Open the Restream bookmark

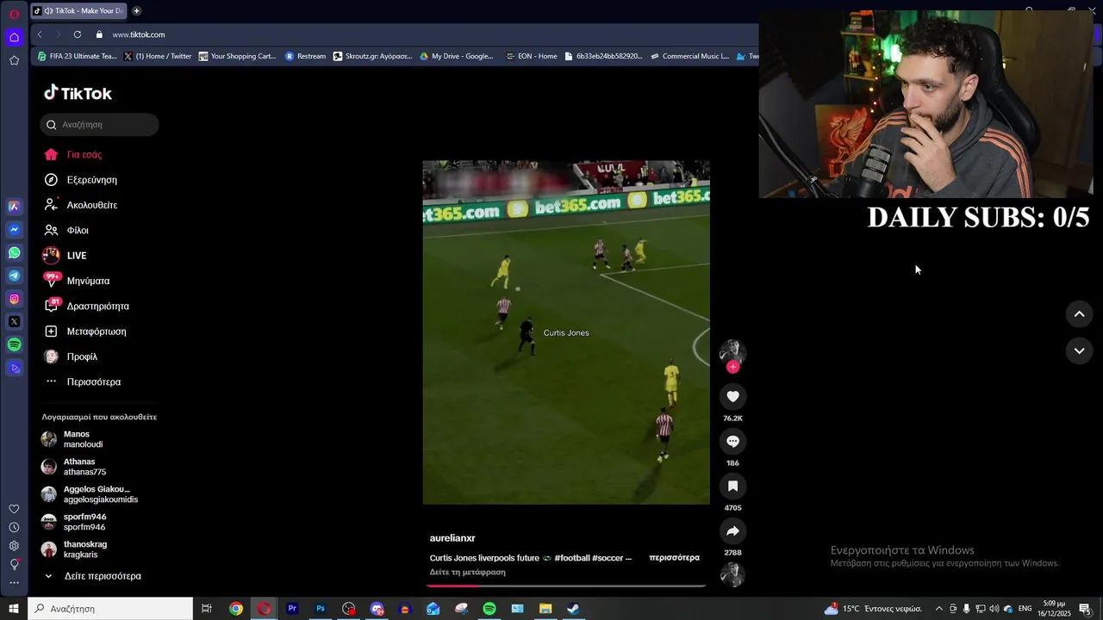[x=305, y=56]
